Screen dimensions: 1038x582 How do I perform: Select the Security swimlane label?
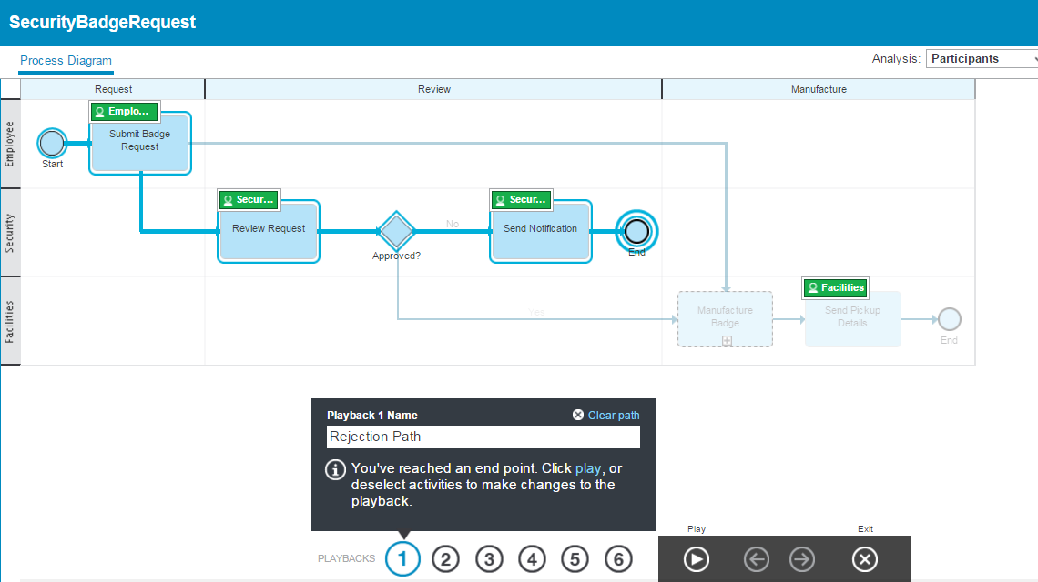(10, 233)
